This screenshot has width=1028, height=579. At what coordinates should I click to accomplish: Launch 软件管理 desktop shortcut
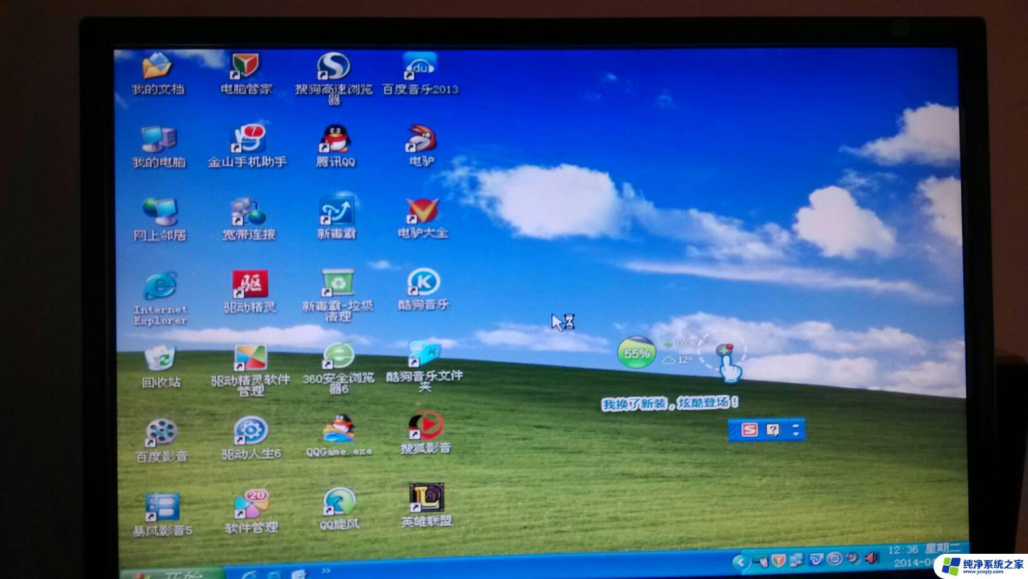(x=251, y=512)
